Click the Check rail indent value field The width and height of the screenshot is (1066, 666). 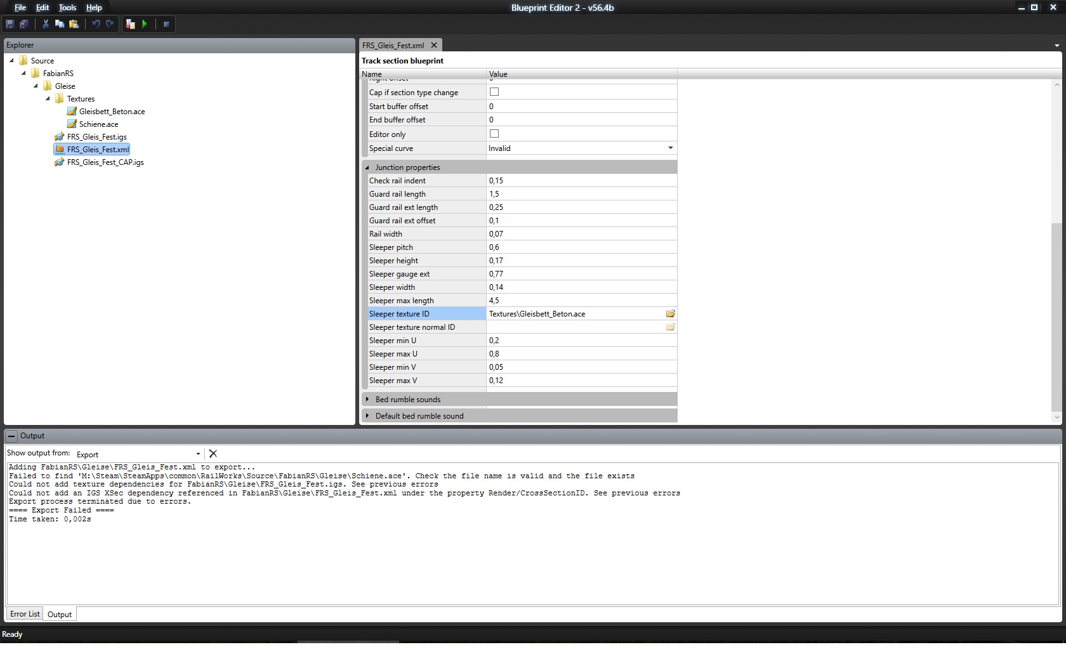coord(582,181)
